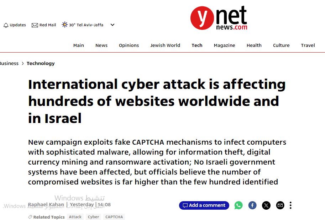Screen dimensions: 325x220
Task: Share article on Facebook icon
Action: click(x=252, y=205)
